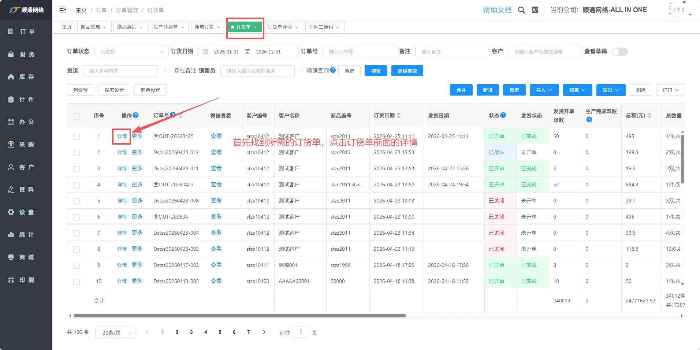
Task: Expand the 导入 dropdown button
Action: [544, 90]
